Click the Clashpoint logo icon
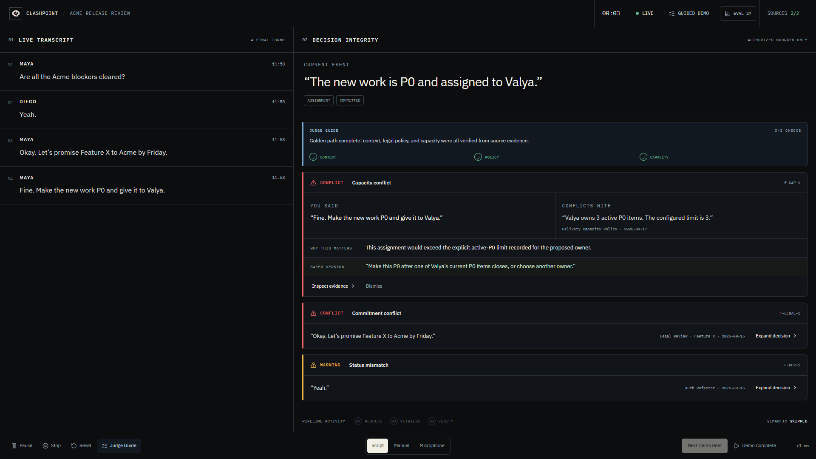The height and width of the screenshot is (459, 816). point(16,14)
